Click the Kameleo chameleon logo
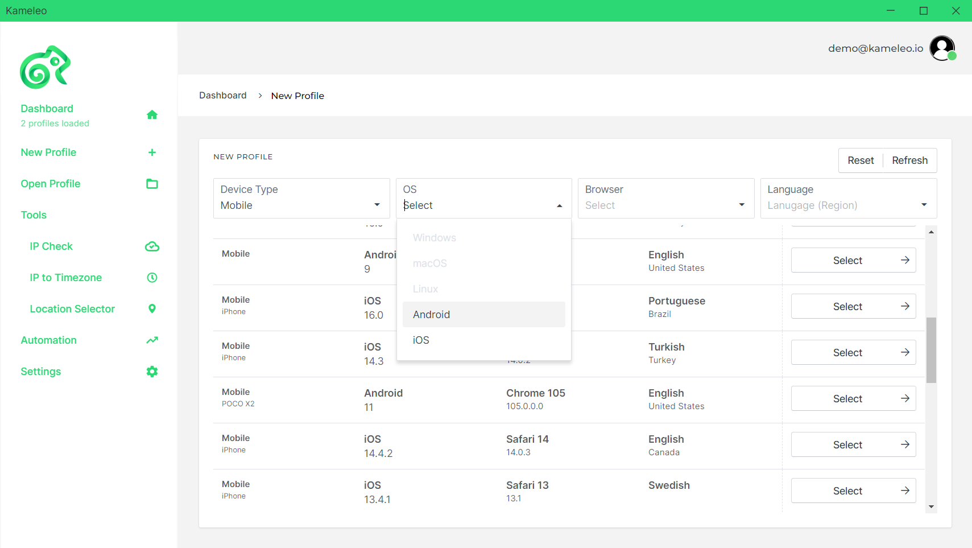972x548 pixels. tap(45, 67)
